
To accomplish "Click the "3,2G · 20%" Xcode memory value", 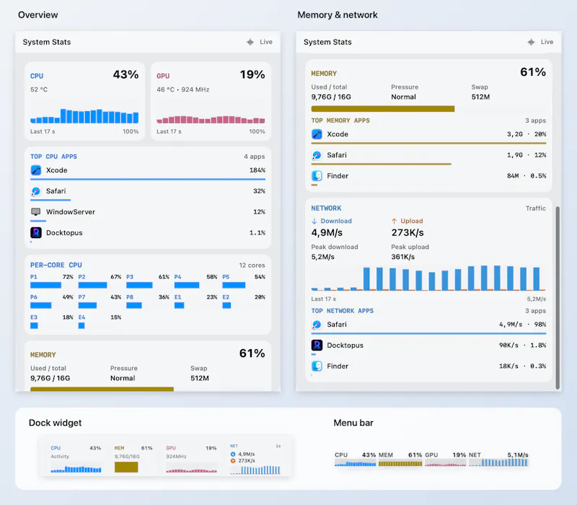I will [527, 134].
